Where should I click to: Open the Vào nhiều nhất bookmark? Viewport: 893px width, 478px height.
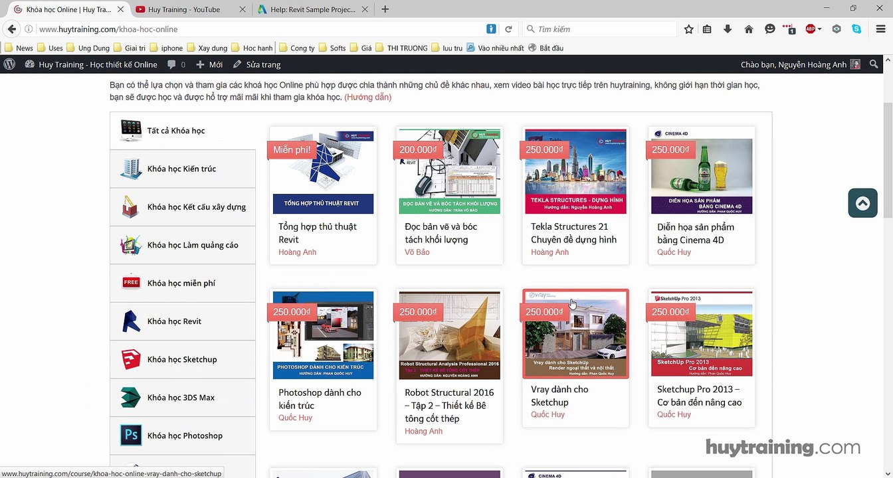click(x=495, y=48)
